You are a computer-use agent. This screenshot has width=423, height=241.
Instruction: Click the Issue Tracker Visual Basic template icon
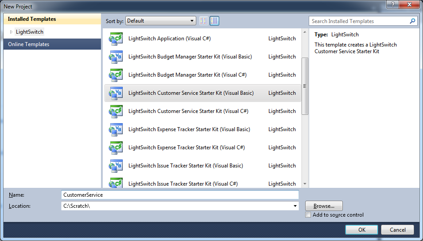[116, 166]
